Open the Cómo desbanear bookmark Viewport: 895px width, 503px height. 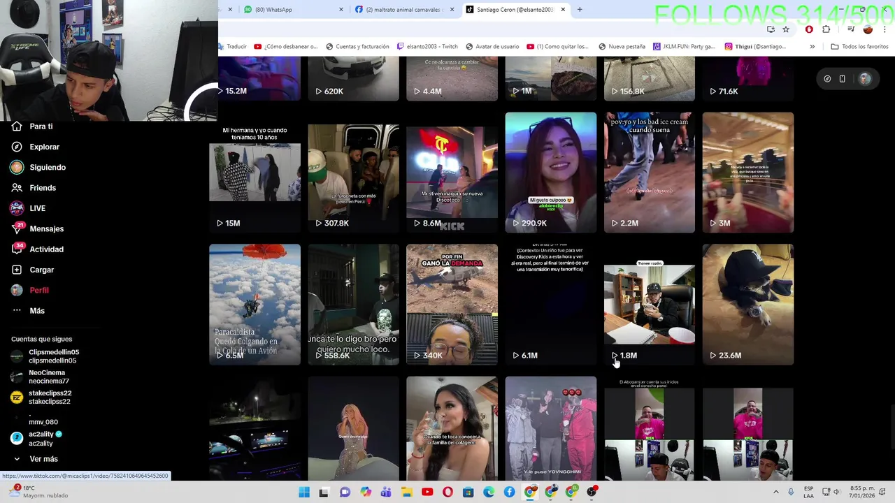tap(286, 47)
